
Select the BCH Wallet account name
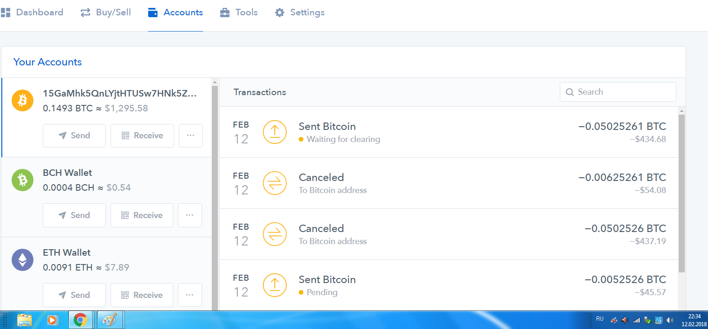(x=67, y=173)
